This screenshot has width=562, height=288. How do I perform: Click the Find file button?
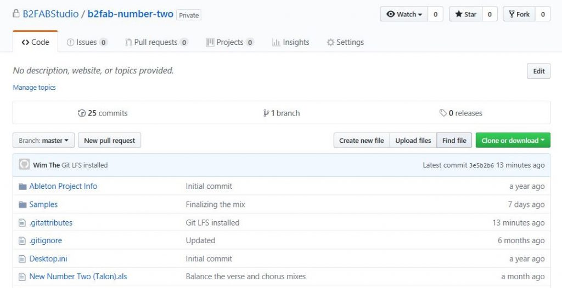(x=454, y=140)
